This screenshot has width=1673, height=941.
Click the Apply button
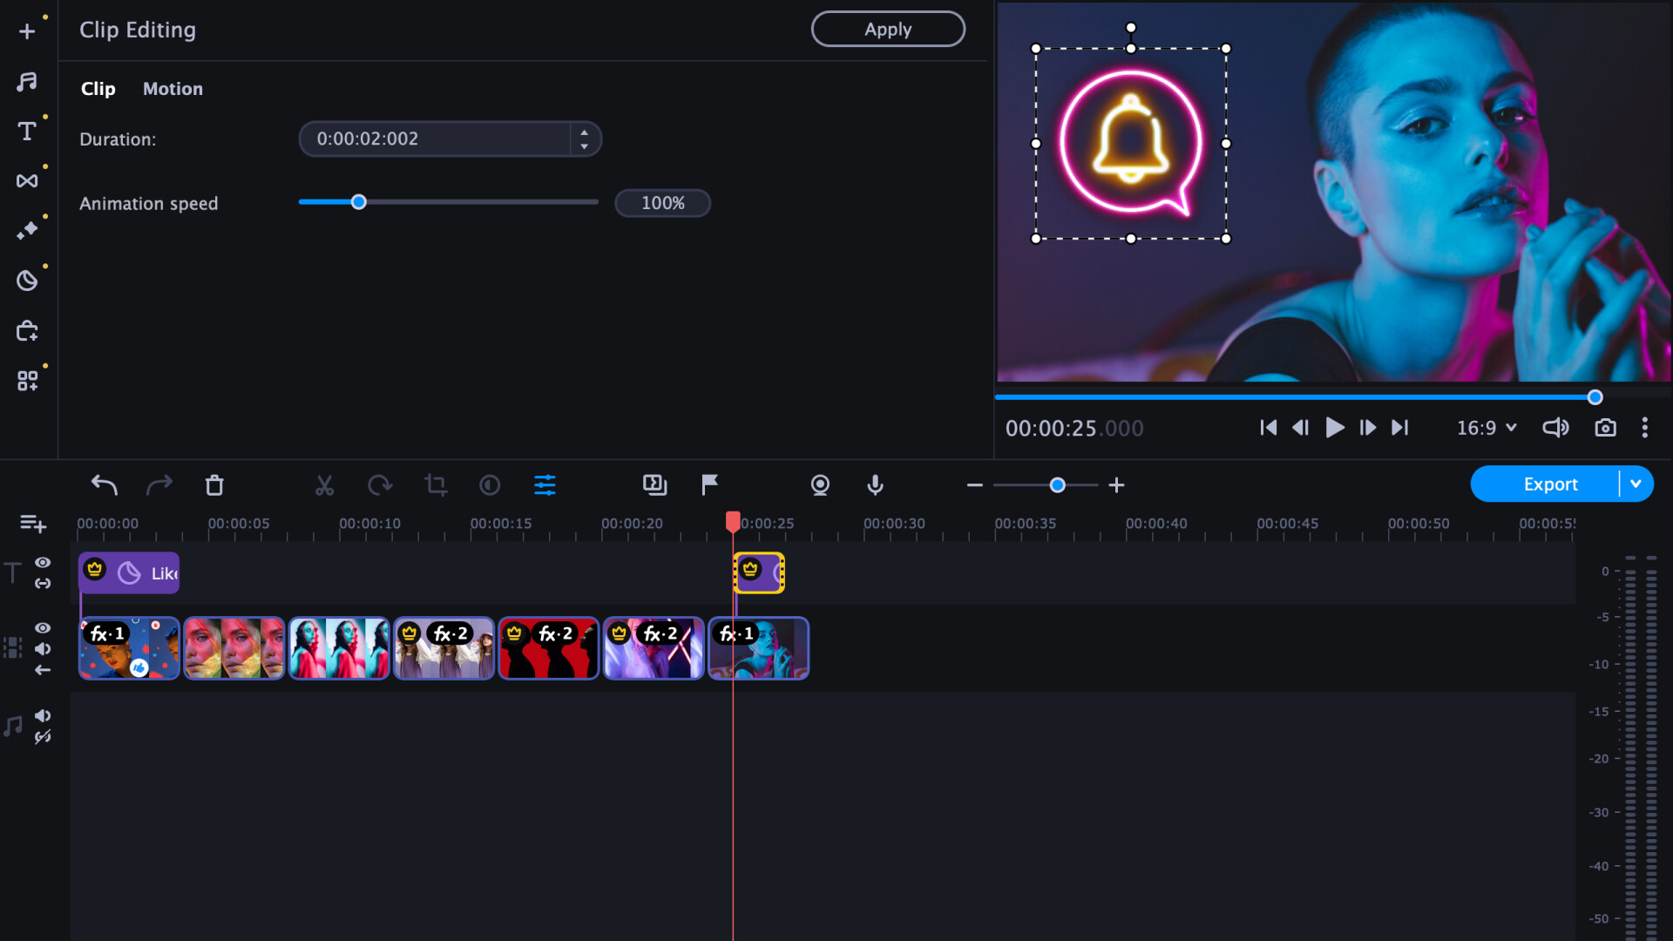click(x=888, y=29)
